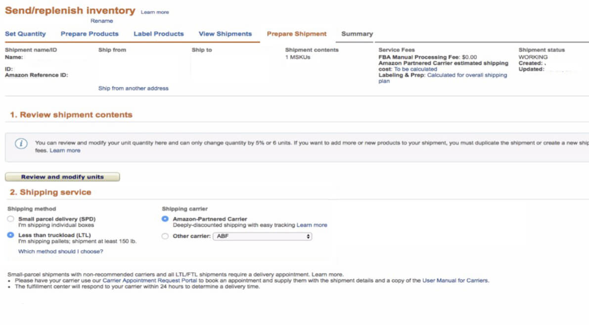589x325 pixels.
Task: Choose Amazon-Partnered Carrier option
Action: [x=165, y=219]
